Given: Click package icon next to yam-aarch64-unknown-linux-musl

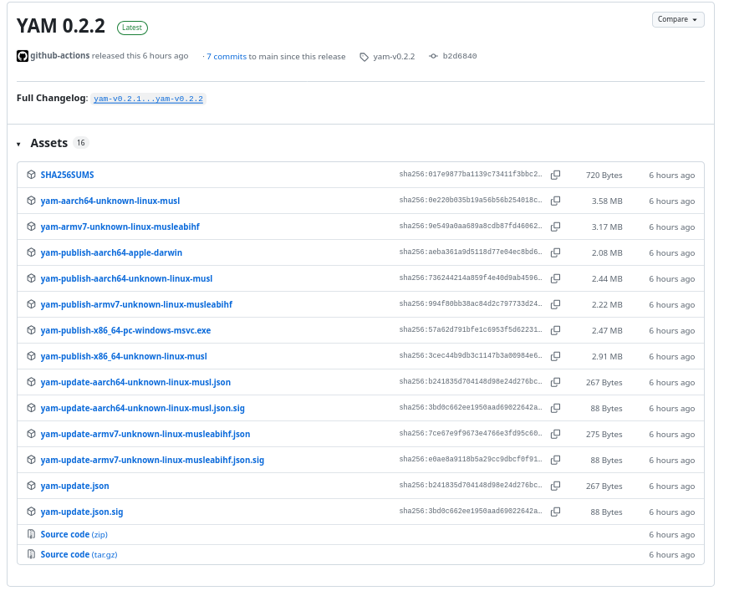Looking at the screenshot, I should (31, 201).
